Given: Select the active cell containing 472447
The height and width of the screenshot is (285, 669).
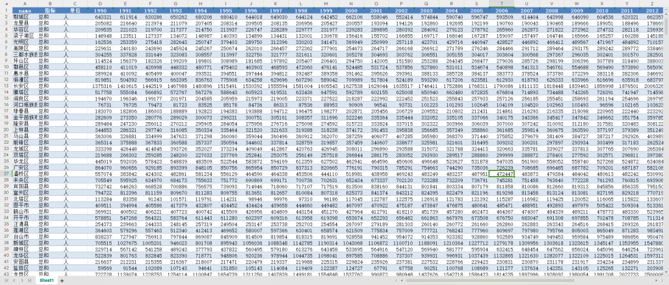Looking at the screenshot, I should coord(501,174).
